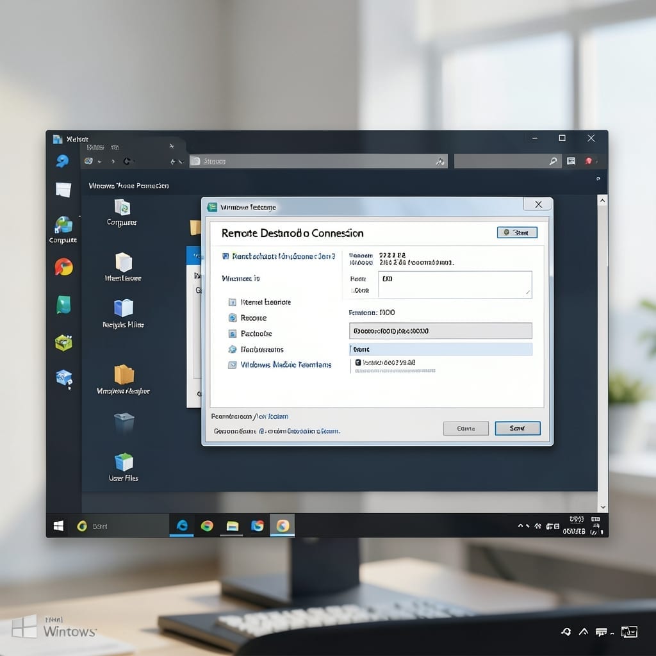This screenshot has width=656, height=656.
Task: Open the blue open-book files desktop icon
Action: pos(124,308)
